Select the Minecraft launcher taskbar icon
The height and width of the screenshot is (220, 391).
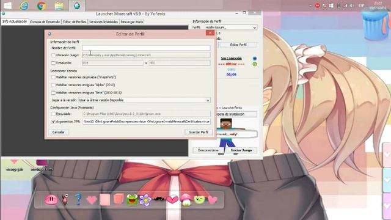[77, 5]
